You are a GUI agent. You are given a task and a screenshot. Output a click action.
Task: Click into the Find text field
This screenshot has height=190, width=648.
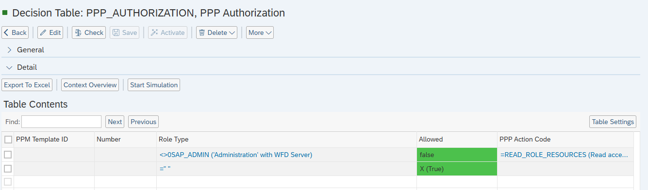point(61,122)
